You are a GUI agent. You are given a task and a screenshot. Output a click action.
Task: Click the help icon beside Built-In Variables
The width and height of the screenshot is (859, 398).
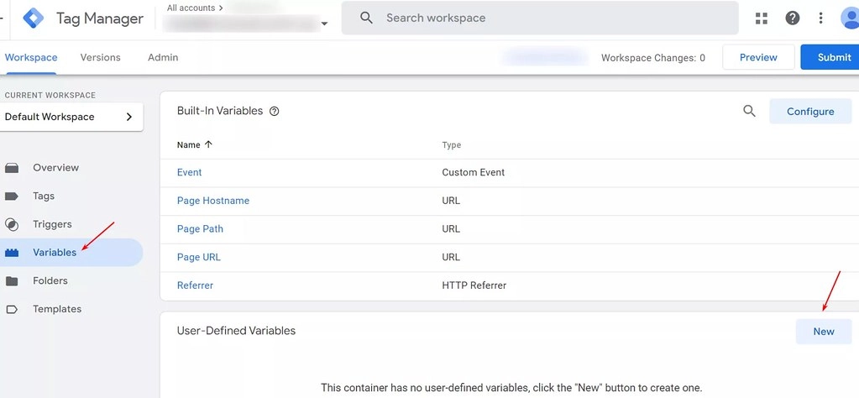pyautogui.click(x=274, y=111)
